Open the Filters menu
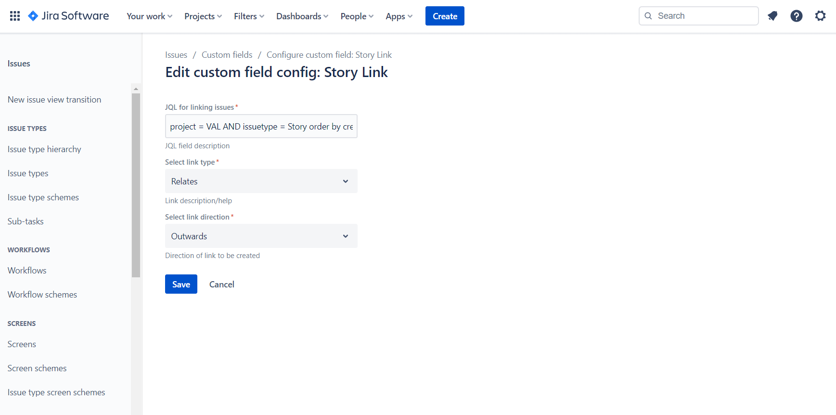Screen dimensions: 836x415 [249, 16]
